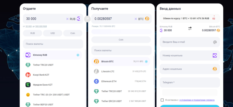The width and height of the screenshot is (233, 107).
Task: Open the service terms and rules link
Action: click(197, 100)
